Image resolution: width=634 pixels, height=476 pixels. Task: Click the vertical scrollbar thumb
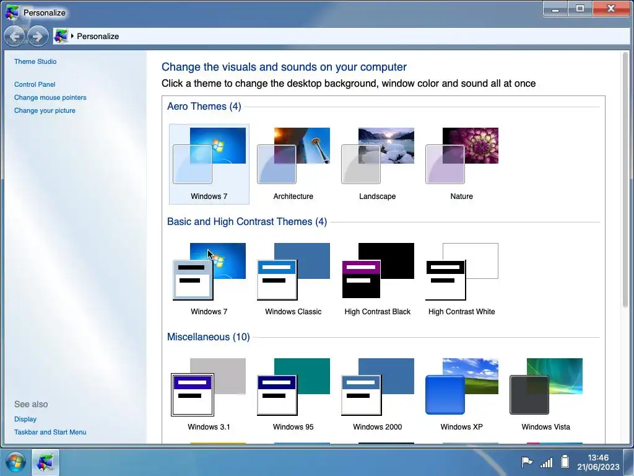tap(625, 180)
